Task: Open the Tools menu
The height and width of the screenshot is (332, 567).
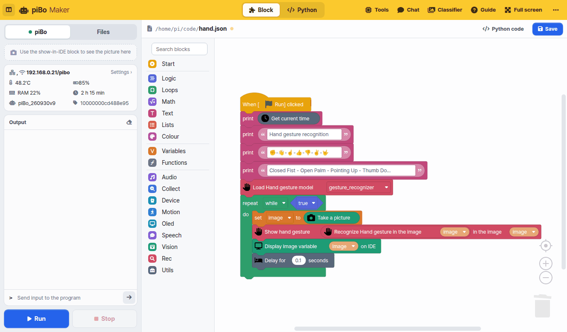Action: 377,10
